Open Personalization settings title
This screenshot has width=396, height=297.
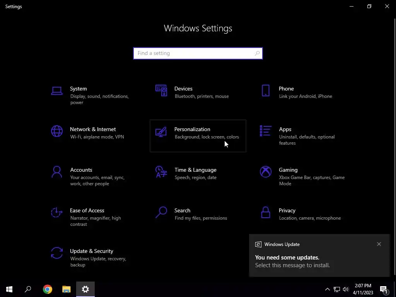click(192, 129)
